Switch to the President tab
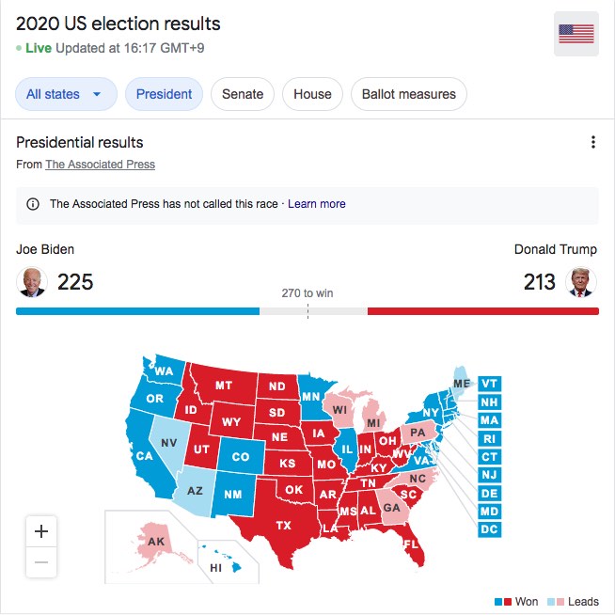Viewport: 615px width, 615px height. click(164, 94)
